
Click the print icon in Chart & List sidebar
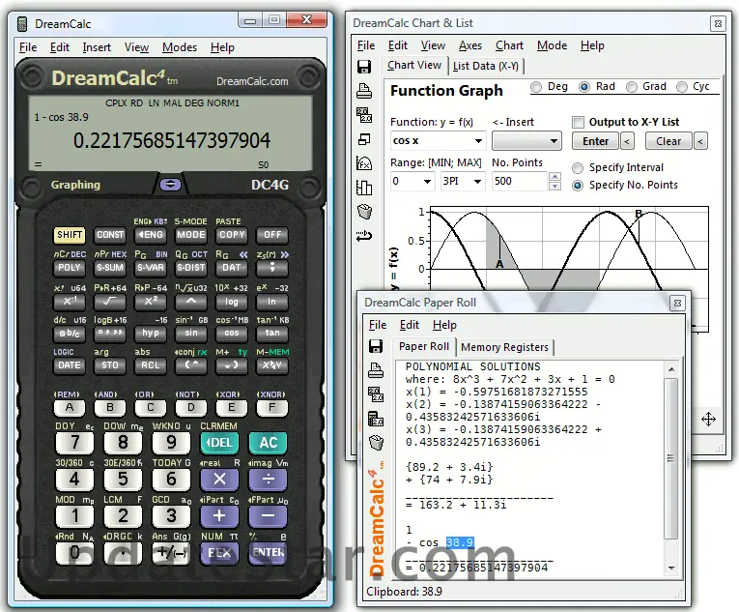[364, 90]
